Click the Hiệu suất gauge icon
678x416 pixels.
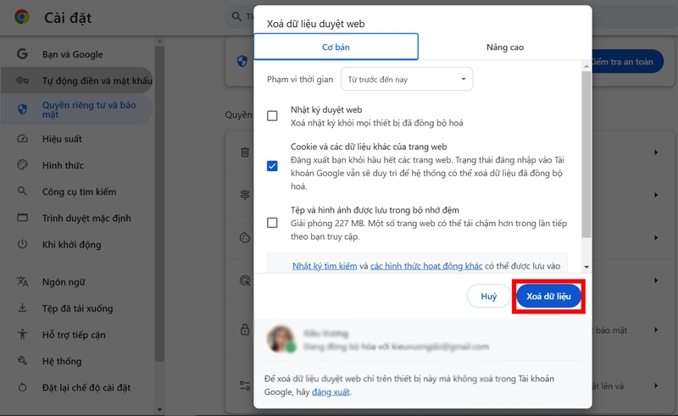click(23, 139)
